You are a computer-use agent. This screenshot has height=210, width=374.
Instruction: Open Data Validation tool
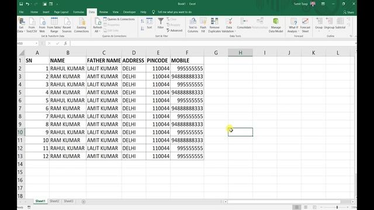point(228,25)
